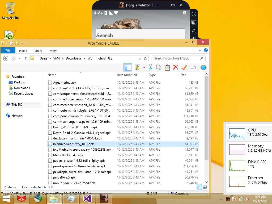The width and height of the screenshot is (272, 204).
Task: Click Users in the address breadcrumb
Action: 44,58
